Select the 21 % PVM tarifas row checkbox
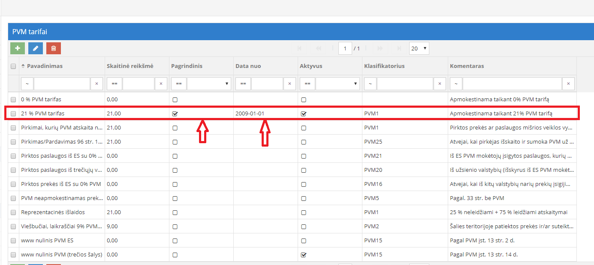The image size is (594, 265). click(x=13, y=114)
